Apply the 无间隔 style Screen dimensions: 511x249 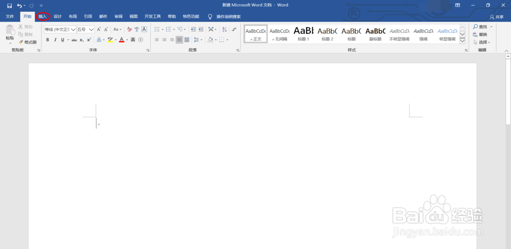(280, 34)
